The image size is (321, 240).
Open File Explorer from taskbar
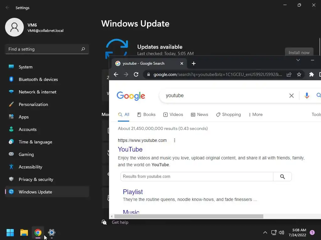pos(24,232)
